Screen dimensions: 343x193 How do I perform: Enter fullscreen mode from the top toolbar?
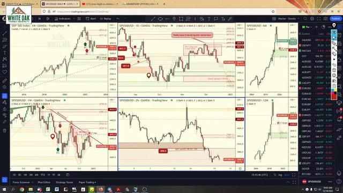[x=319, y=19]
